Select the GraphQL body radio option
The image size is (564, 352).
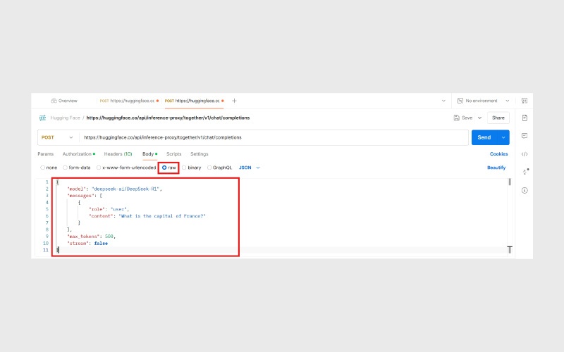click(x=209, y=168)
